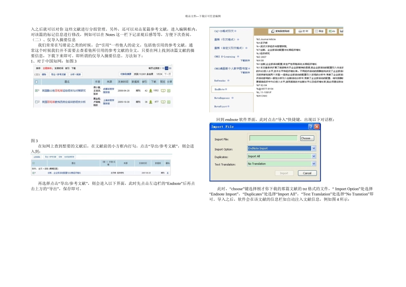Select NoteFirst in the export format sidebar
The width and height of the screenshot is (406, 287).
tap(221, 106)
